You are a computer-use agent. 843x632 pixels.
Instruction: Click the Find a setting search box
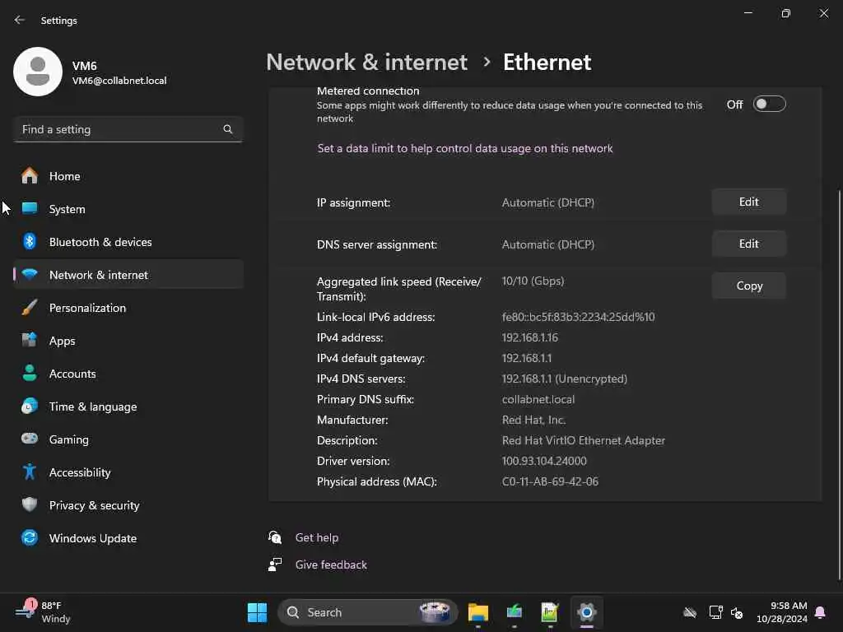click(x=119, y=129)
